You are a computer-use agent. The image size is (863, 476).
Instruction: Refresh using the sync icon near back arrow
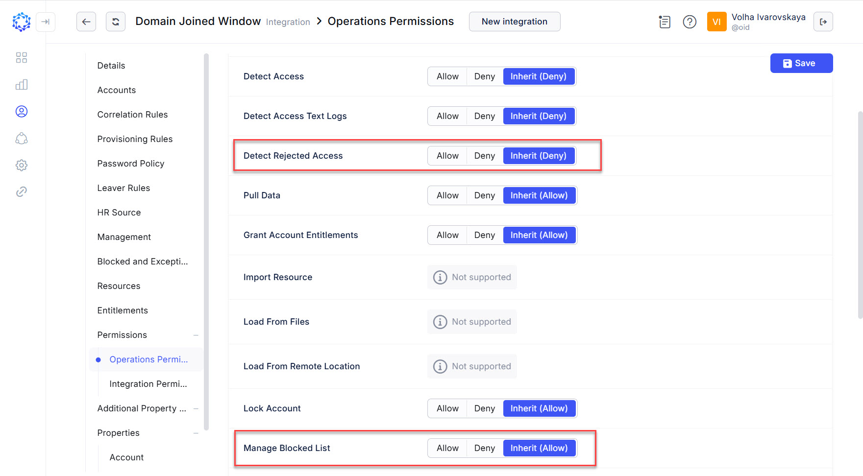click(x=116, y=22)
